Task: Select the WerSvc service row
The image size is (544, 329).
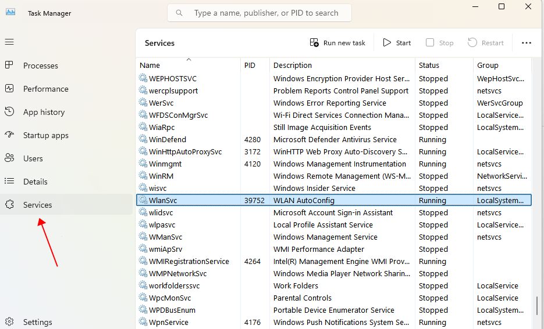Action: [334, 103]
